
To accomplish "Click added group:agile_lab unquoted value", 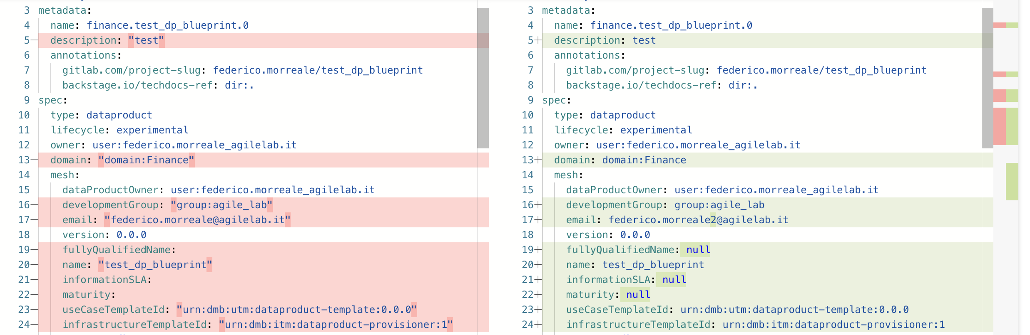I will click(719, 205).
